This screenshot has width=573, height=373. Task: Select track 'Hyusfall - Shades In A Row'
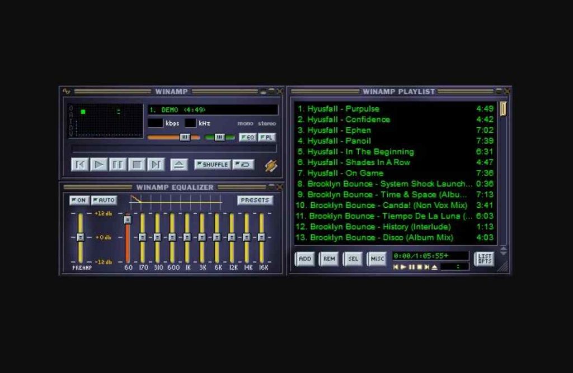pos(396,162)
